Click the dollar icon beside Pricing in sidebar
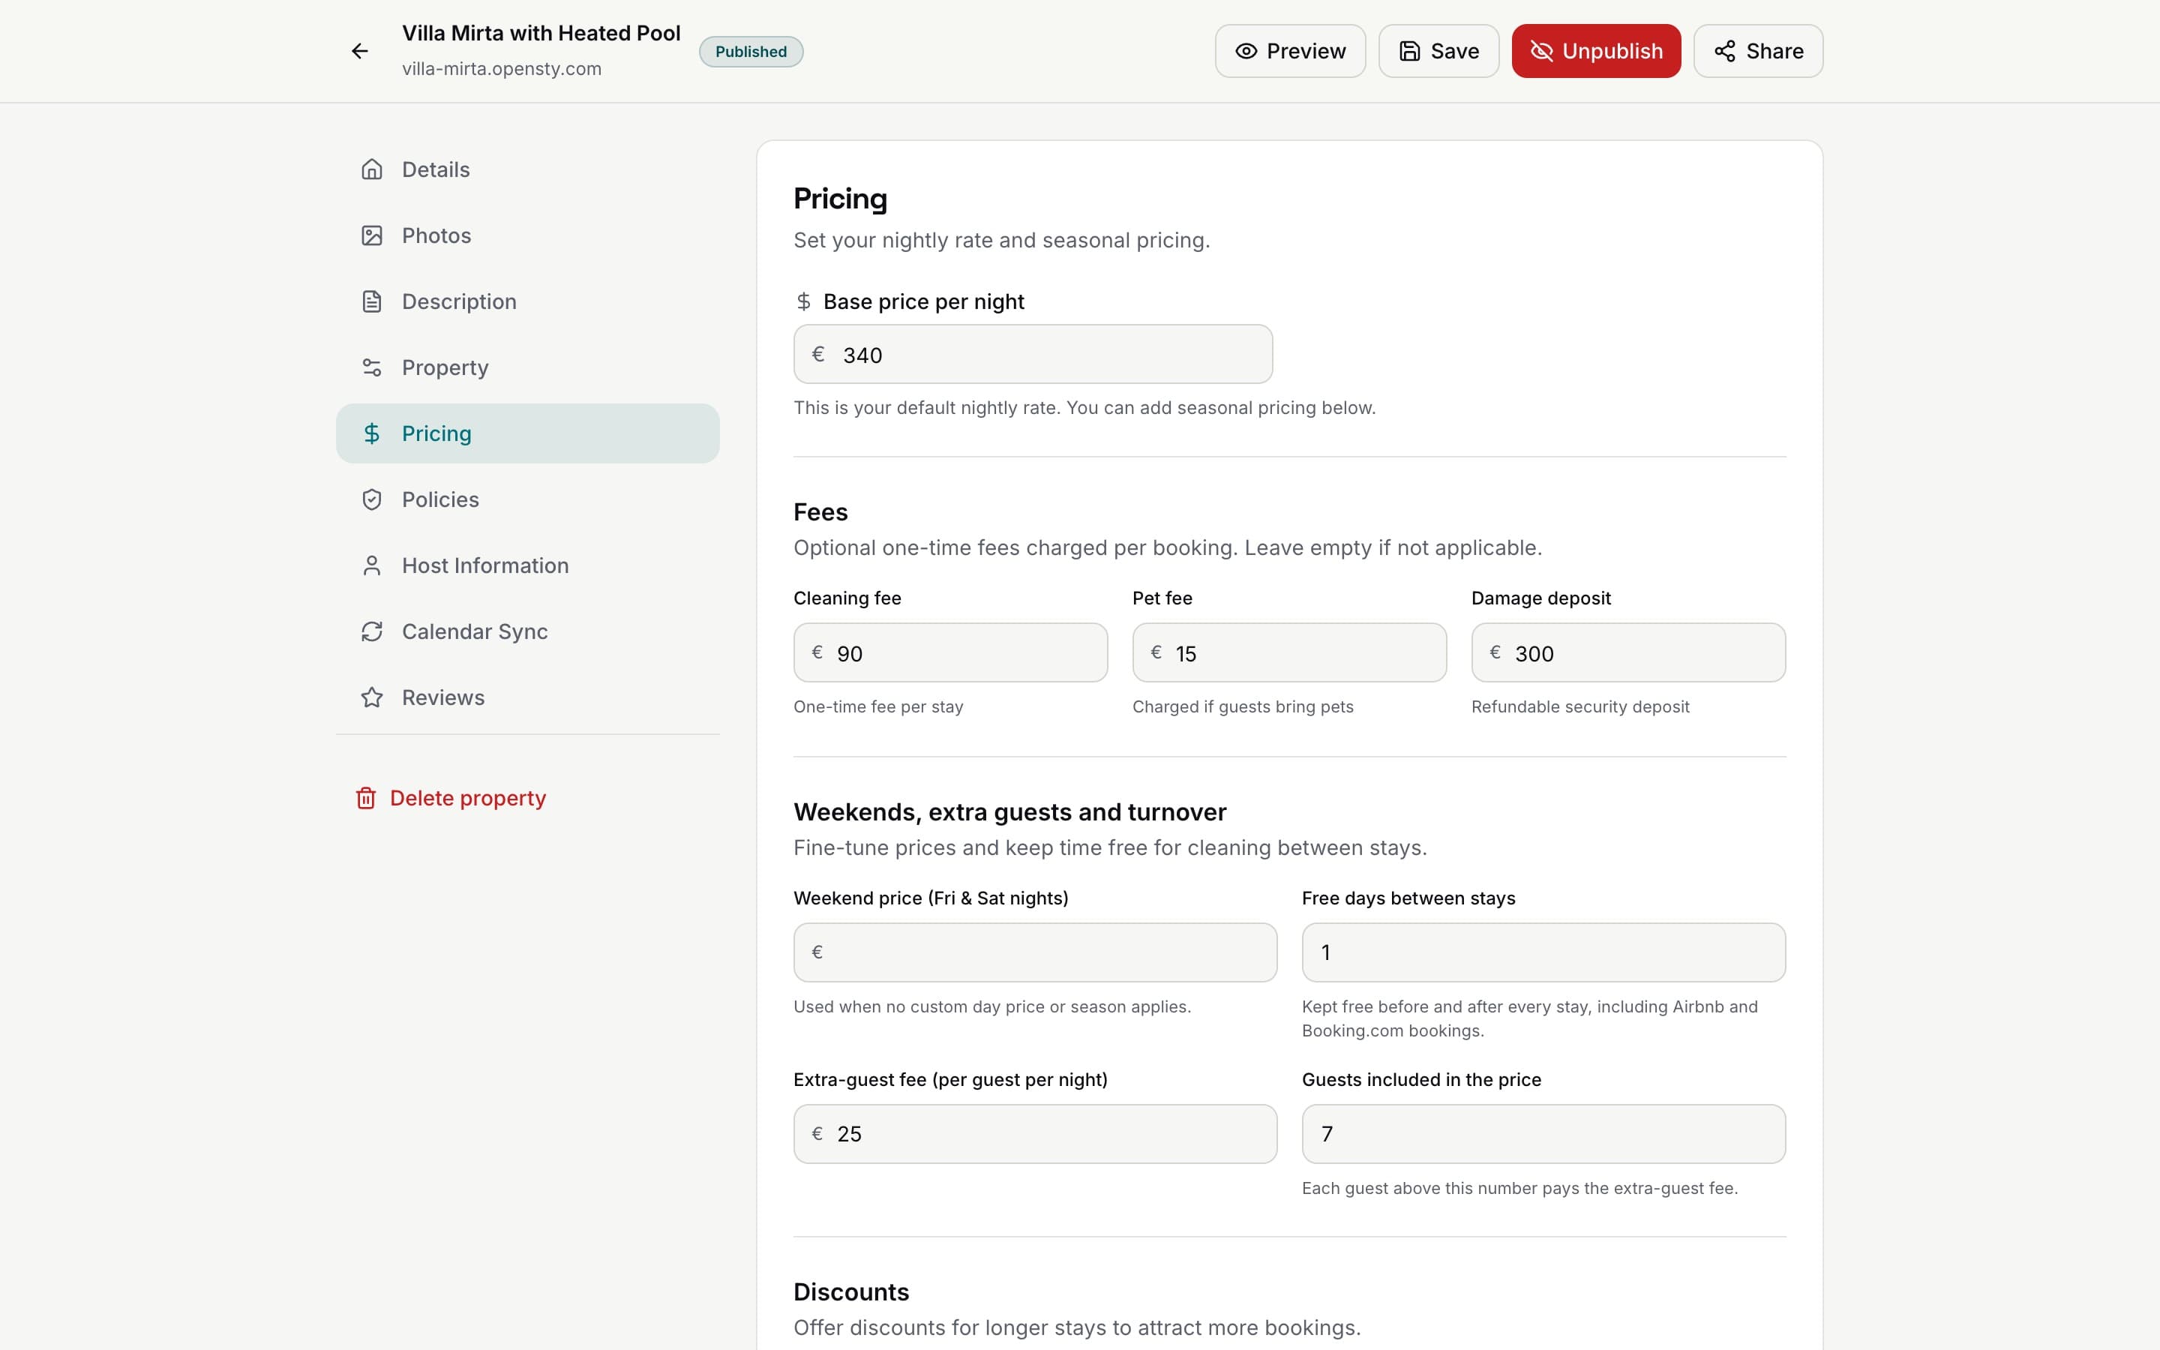The width and height of the screenshot is (2160, 1350). (x=371, y=434)
